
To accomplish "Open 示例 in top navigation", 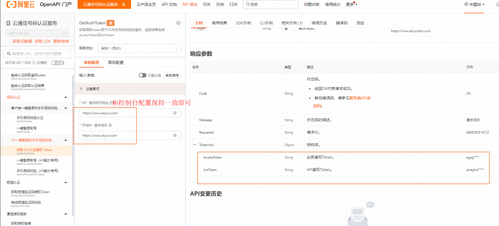I will (x=220, y=4).
